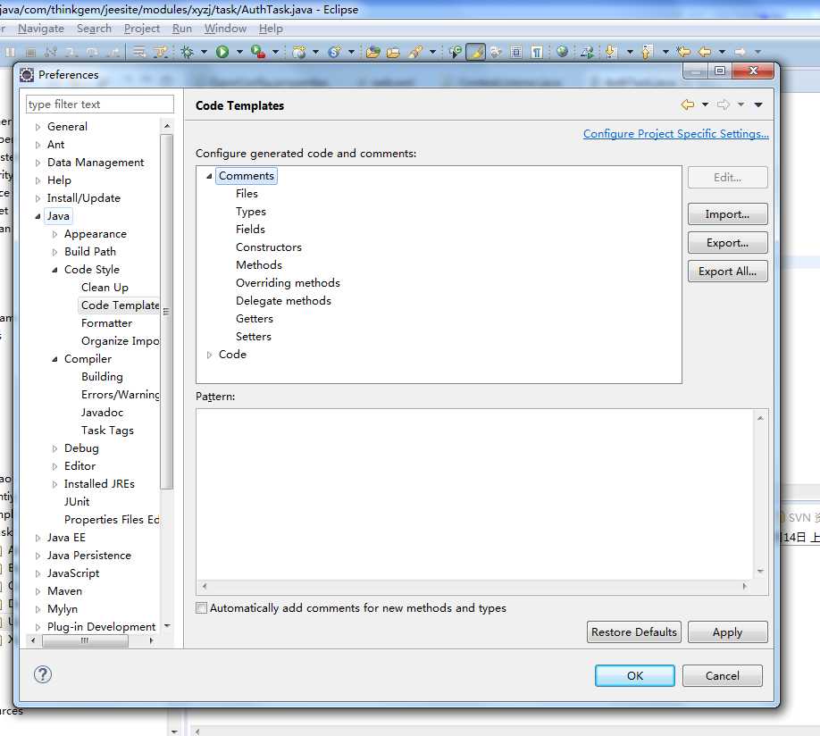The image size is (820, 736).
Task: Click the Use Step Filters toolbar icon
Action: [160, 51]
